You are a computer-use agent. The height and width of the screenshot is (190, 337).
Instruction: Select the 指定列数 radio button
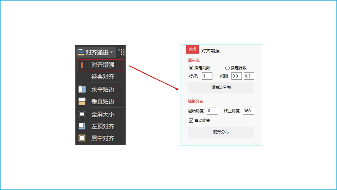click(191, 68)
